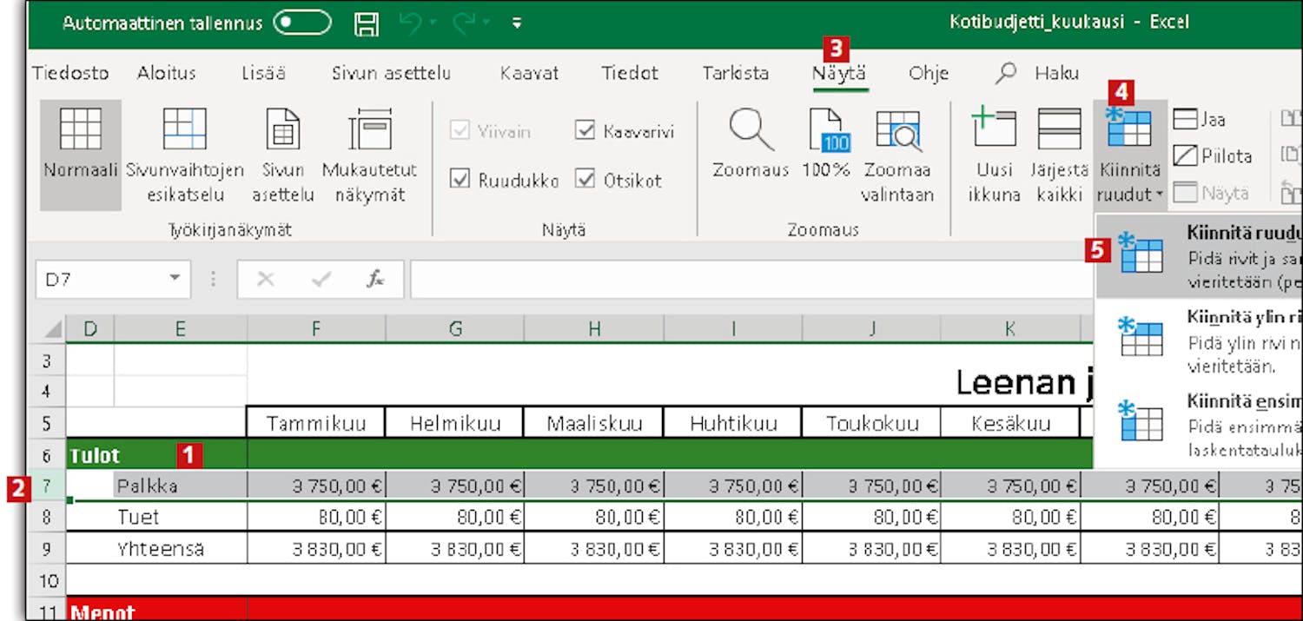Select the Normaali view icon
Viewport: 1303px width, 621px height.
click(80, 130)
